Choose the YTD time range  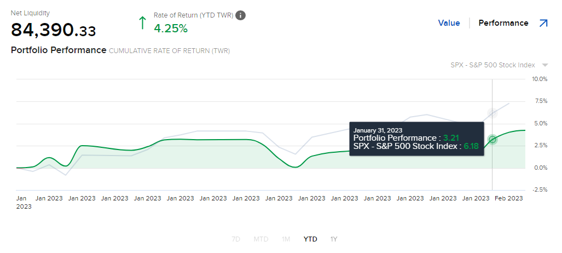click(x=310, y=239)
